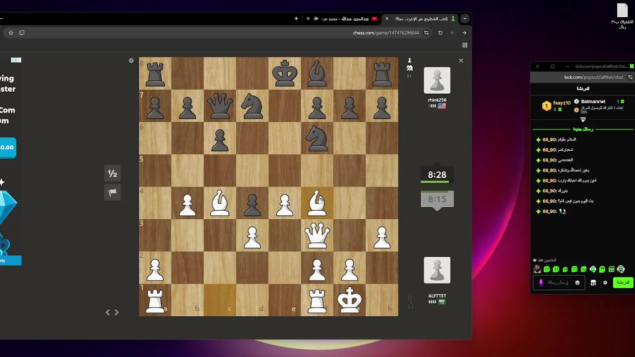Go to previous move with left chevron
This screenshot has height=357, width=635.
click(x=108, y=312)
